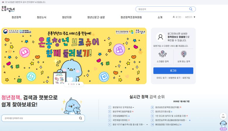The image size is (228, 131).
Task: Open the 청년지원 menu
Action: [67, 17]
